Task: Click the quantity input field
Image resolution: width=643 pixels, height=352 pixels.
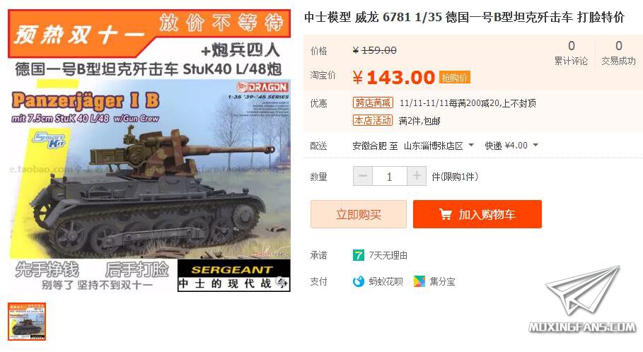Action: click(390, 176)
